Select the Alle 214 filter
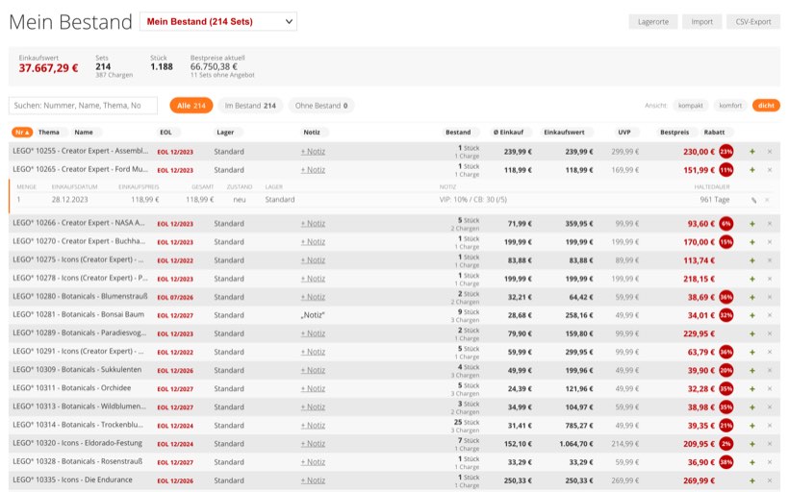 click(x=191, y=106)
